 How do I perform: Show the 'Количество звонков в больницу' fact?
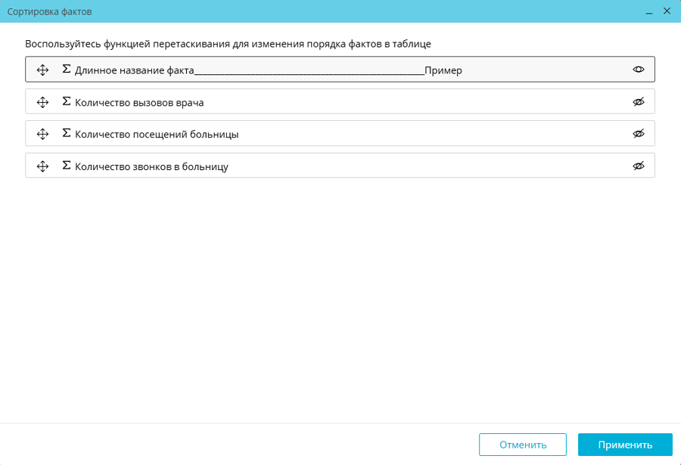tap(639, 166)
